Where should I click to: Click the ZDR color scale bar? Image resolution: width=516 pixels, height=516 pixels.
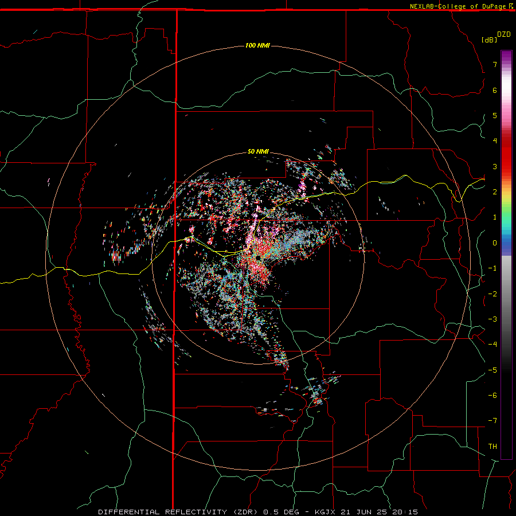coord(506,255)
